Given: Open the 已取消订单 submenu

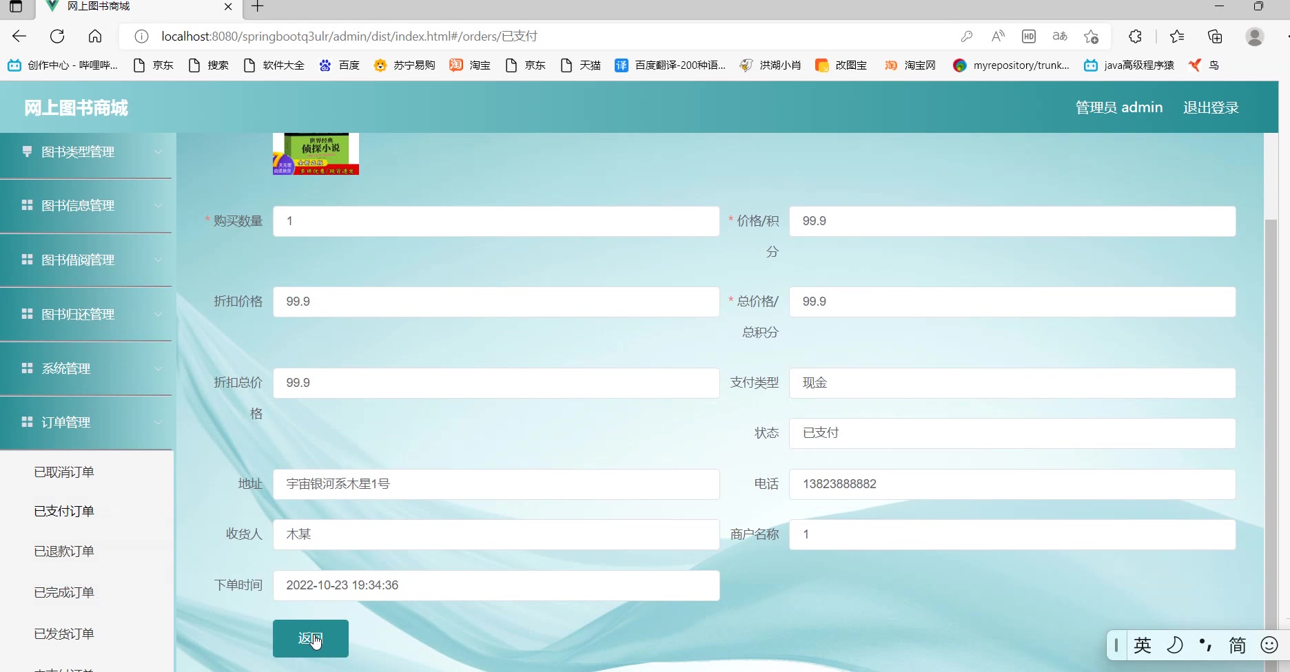Looking at the screenshot, I should pyautogui.click(x=64, y=472).
